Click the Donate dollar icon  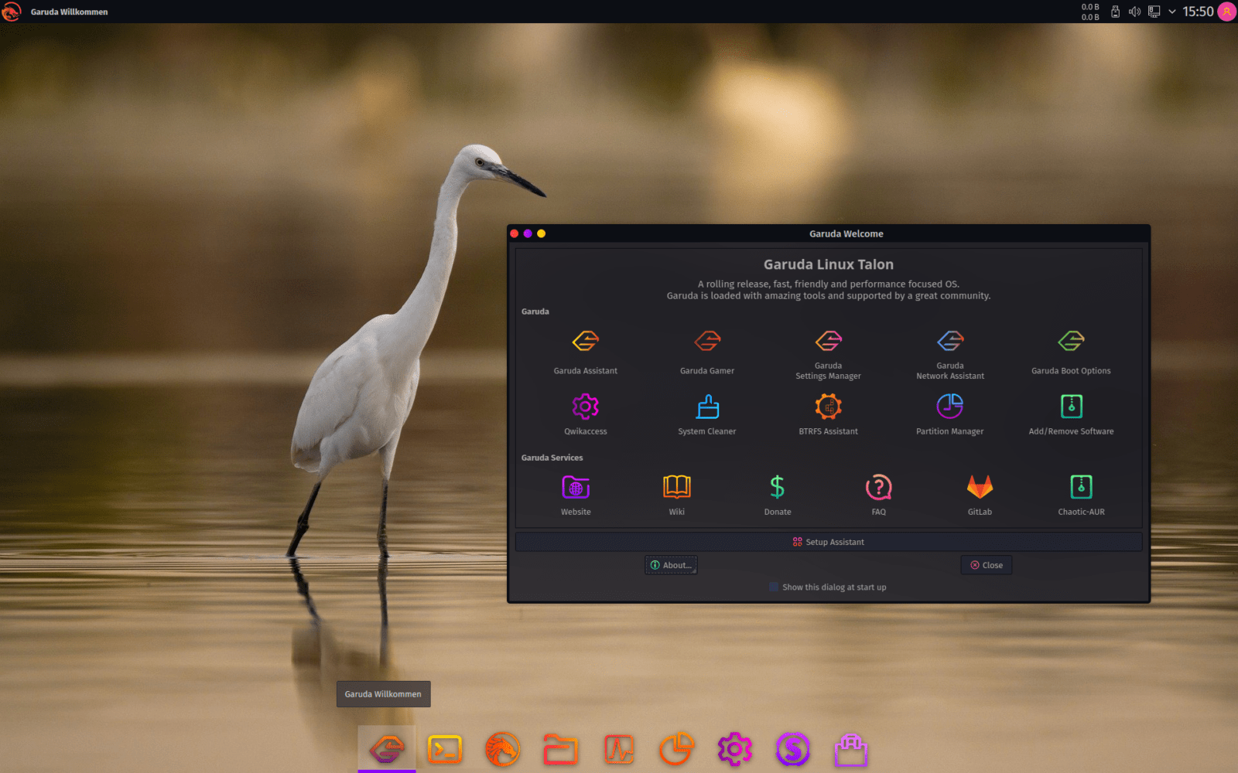[778, 487]
